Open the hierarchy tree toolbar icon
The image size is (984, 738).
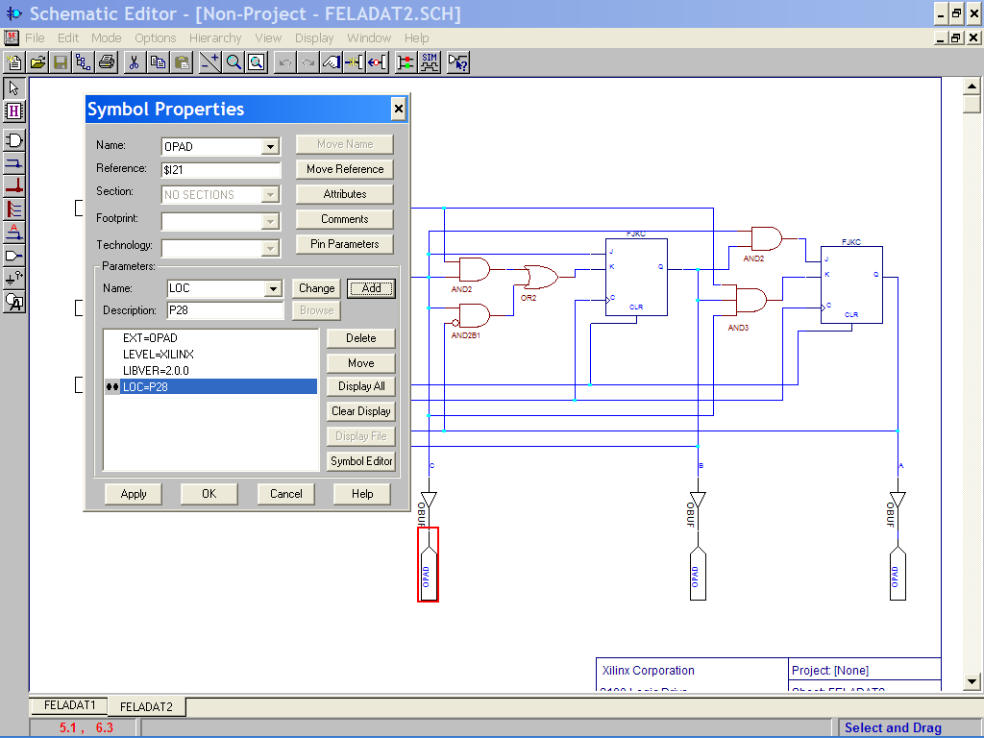84,62
